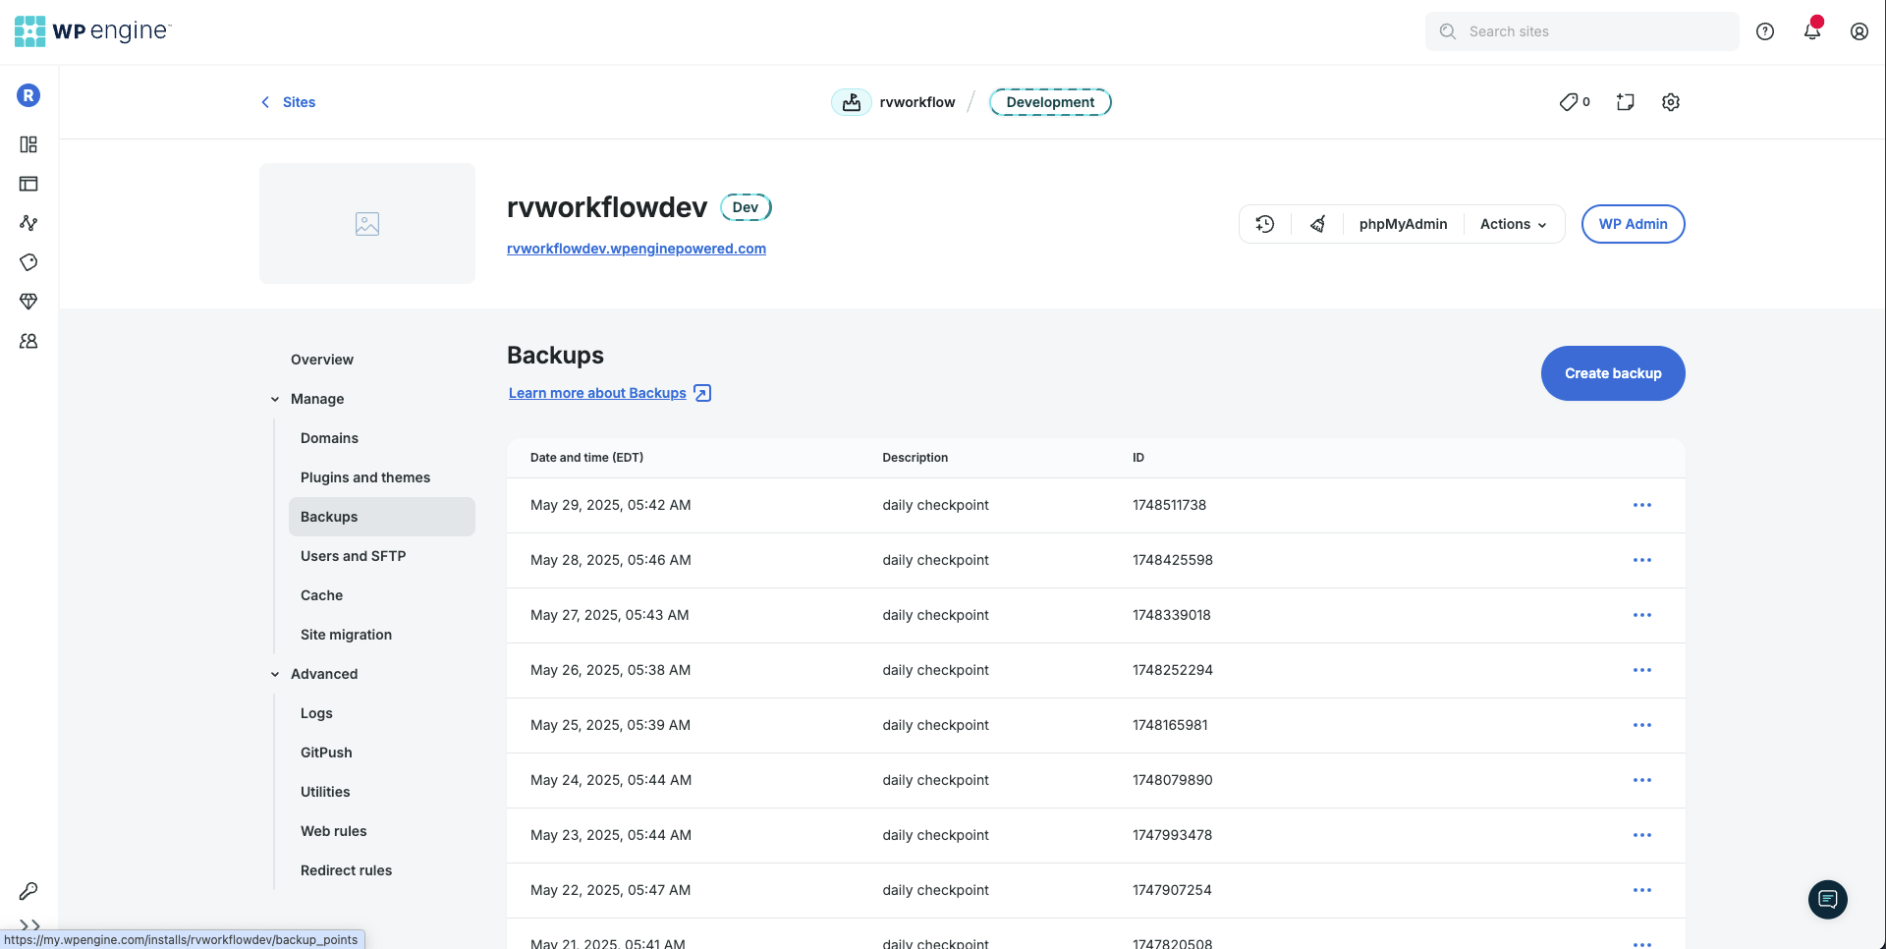The image size is (1886, 949).
Task: Click the Date and time (EDT) column header
Action: (586, 458)
